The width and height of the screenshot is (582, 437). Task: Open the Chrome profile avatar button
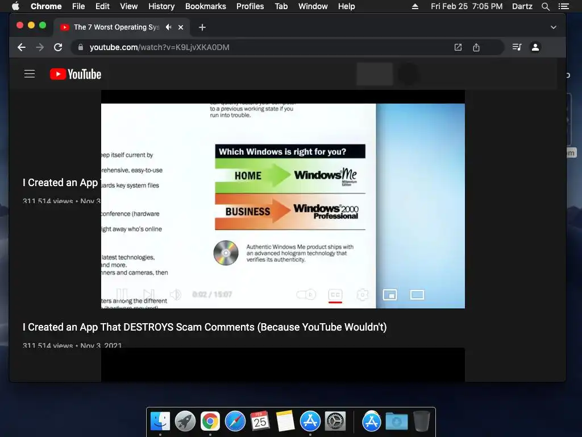[x=535, y=47]
